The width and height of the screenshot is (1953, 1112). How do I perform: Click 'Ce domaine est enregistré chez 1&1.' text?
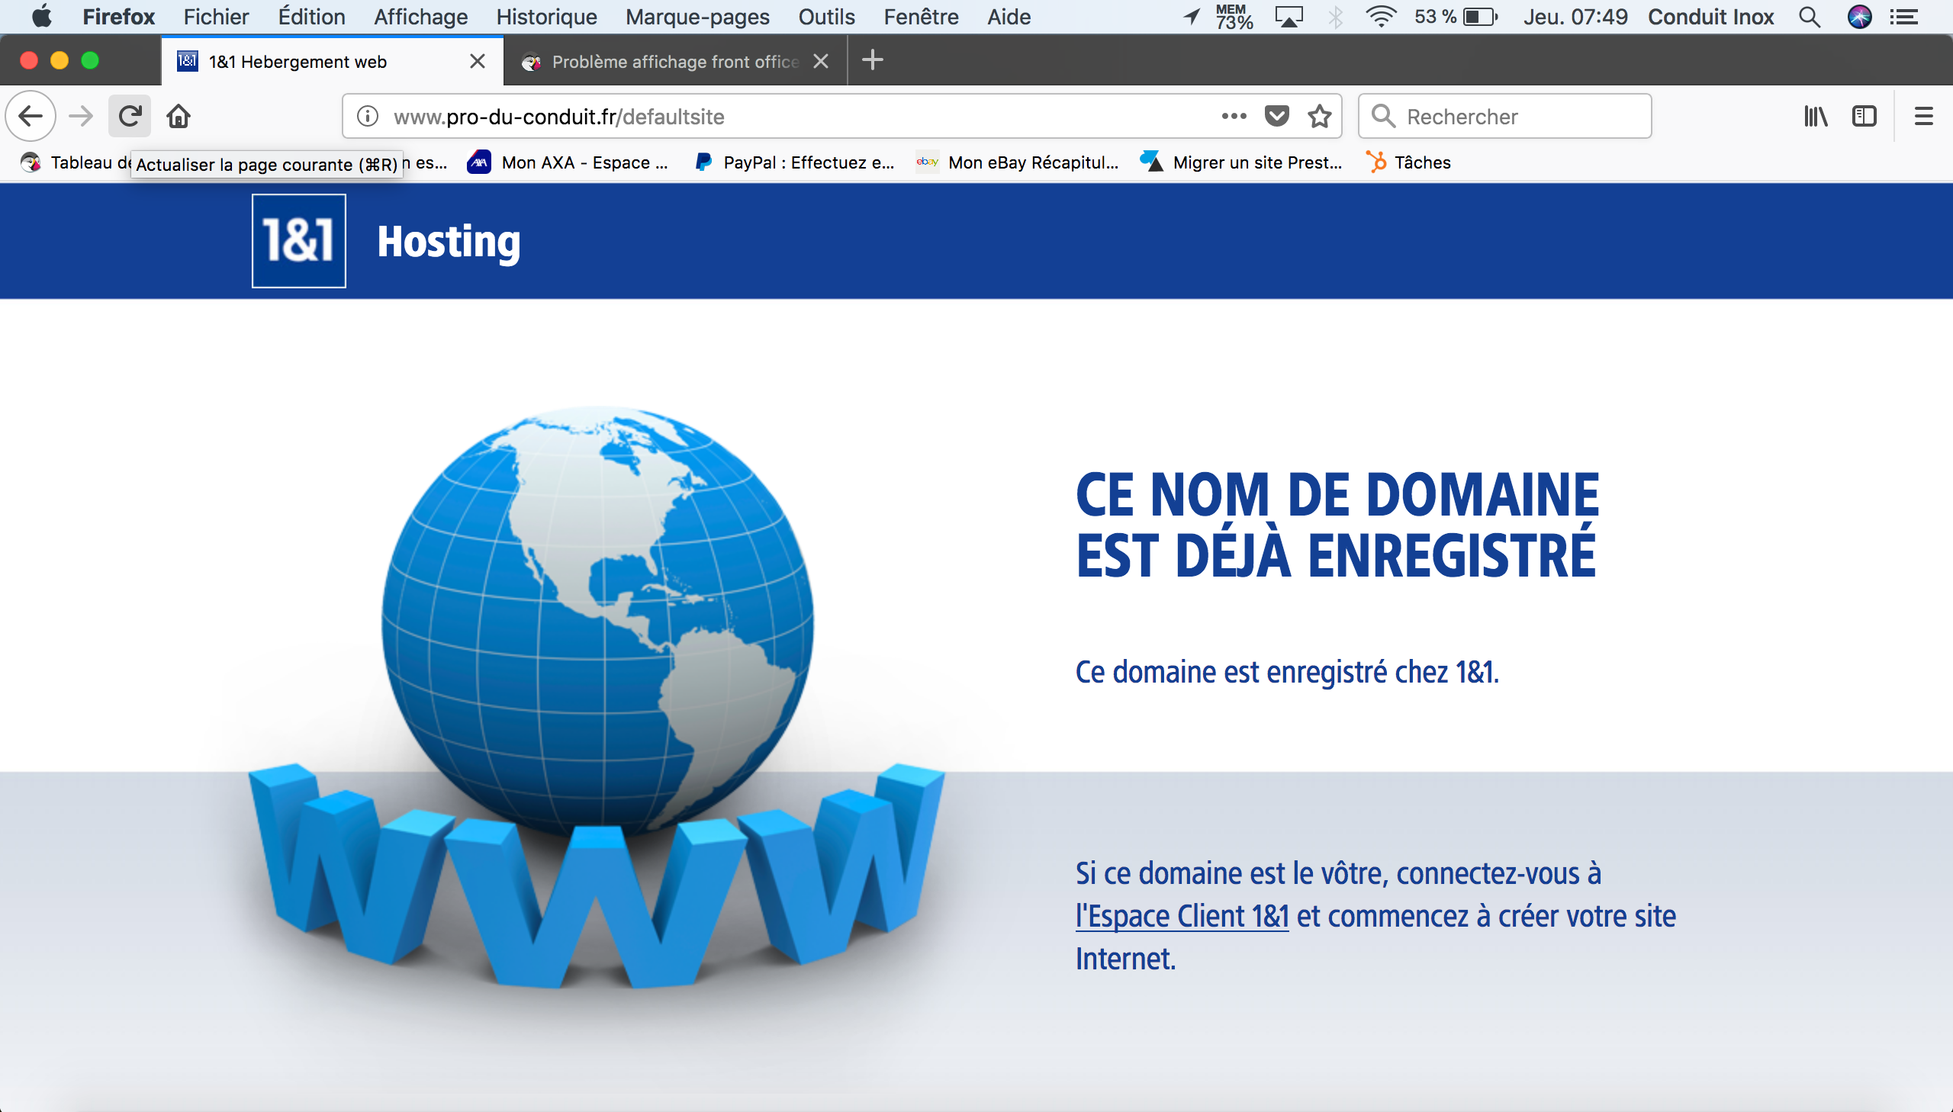pyautogui.click(x=1287, y=672)
